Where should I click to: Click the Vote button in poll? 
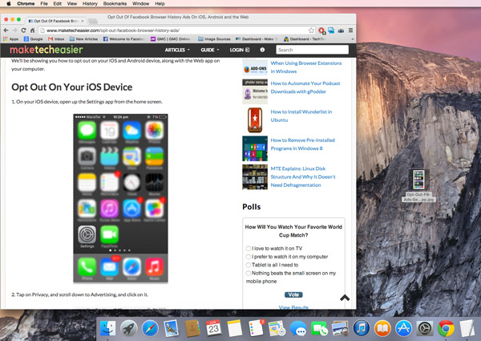(293, 294)
